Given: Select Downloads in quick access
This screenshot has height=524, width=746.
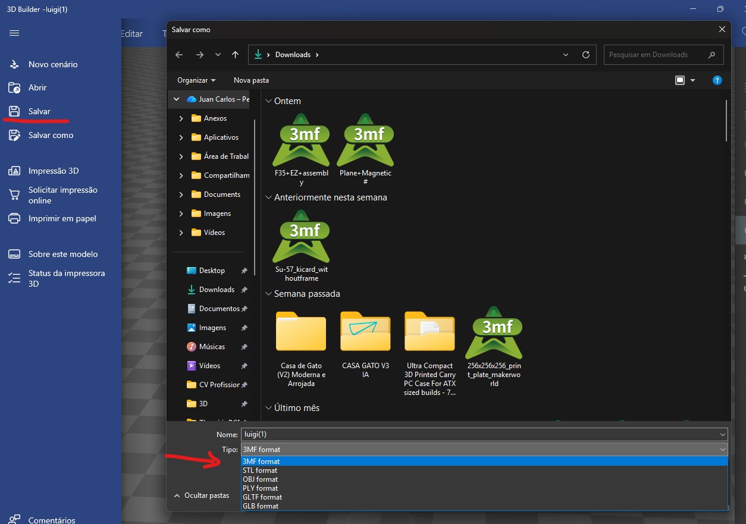Looking at the screenshot, I should (217, 290).
